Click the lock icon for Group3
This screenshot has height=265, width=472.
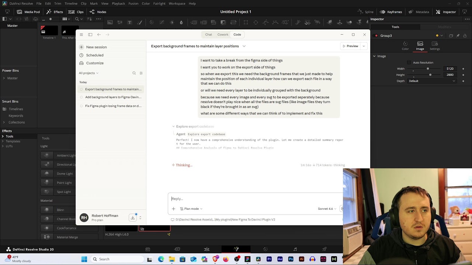click(x=465, y=36)
